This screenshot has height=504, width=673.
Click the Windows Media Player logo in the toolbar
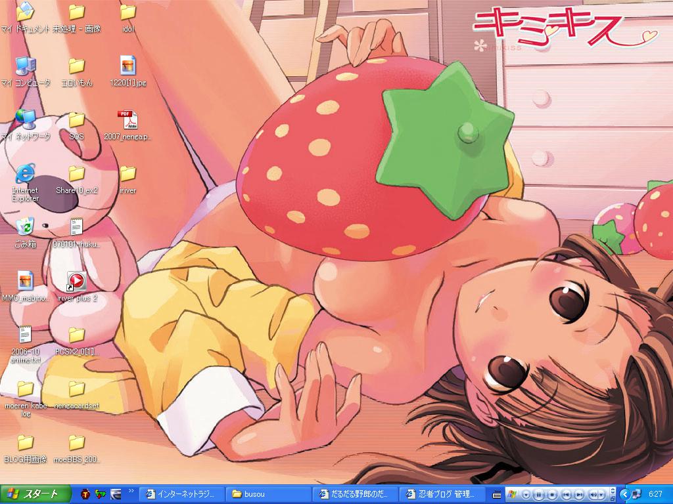point(511,494)
